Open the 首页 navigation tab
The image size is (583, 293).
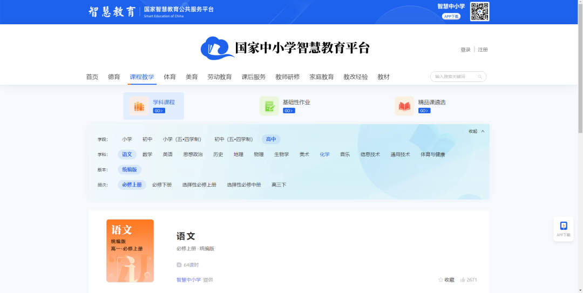pyautogui.click(x=92, y=77)
